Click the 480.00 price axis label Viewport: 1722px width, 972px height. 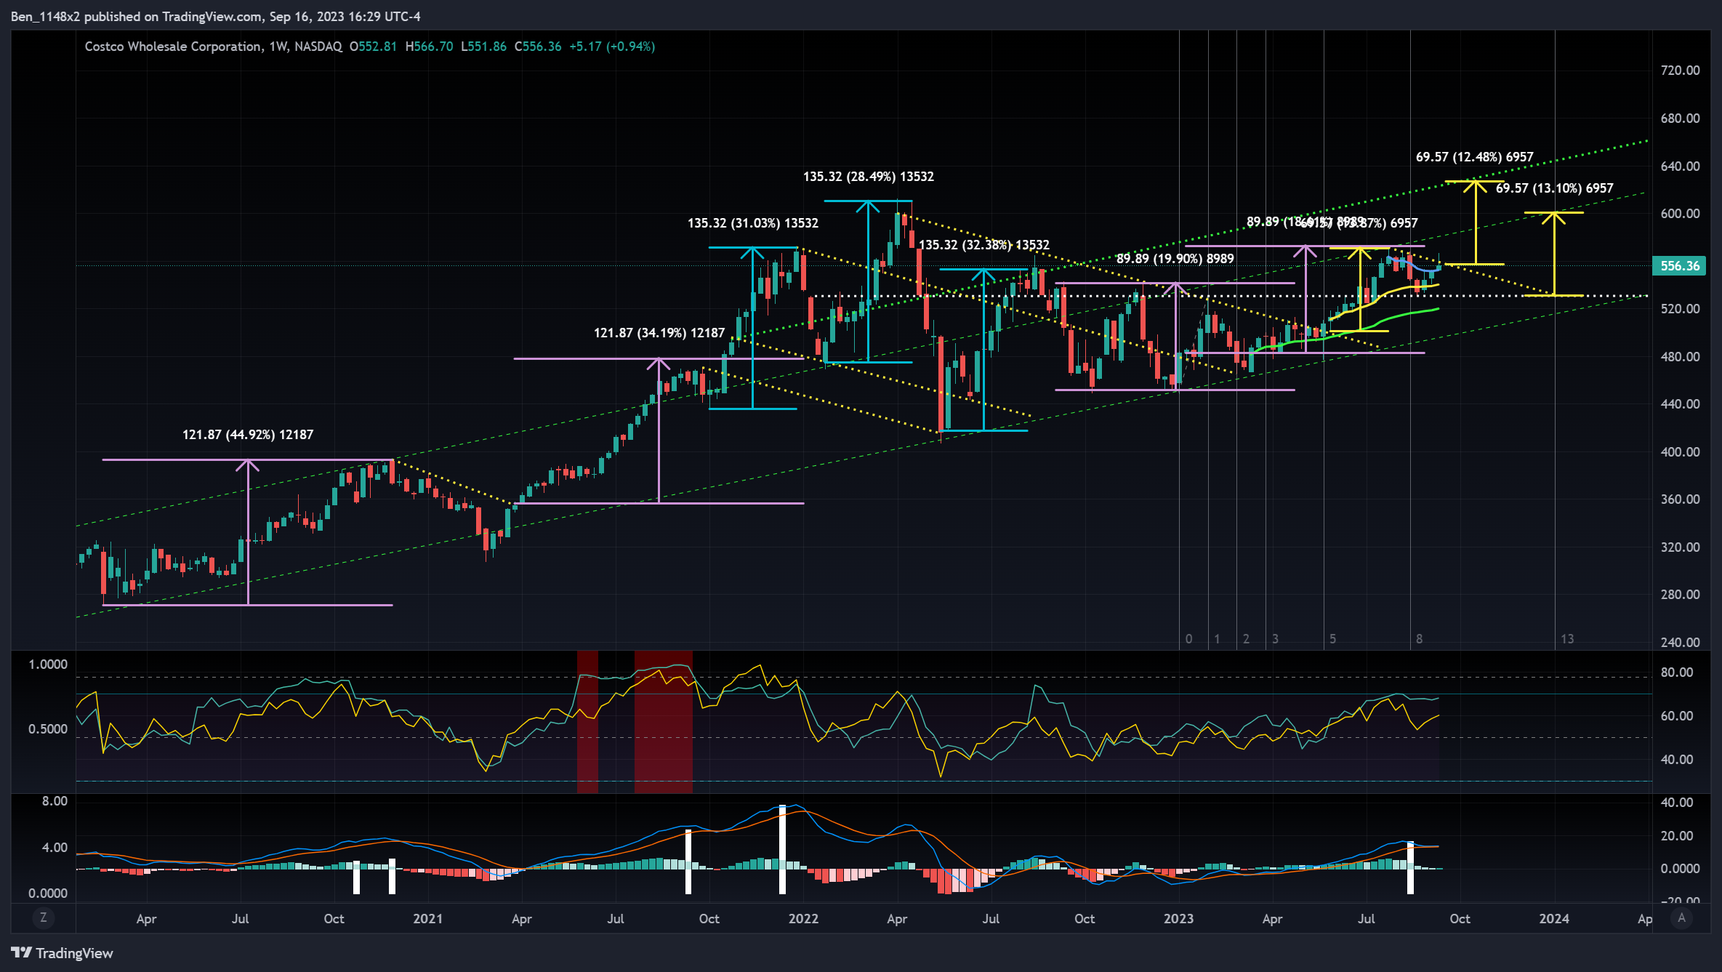point(1681,357)
